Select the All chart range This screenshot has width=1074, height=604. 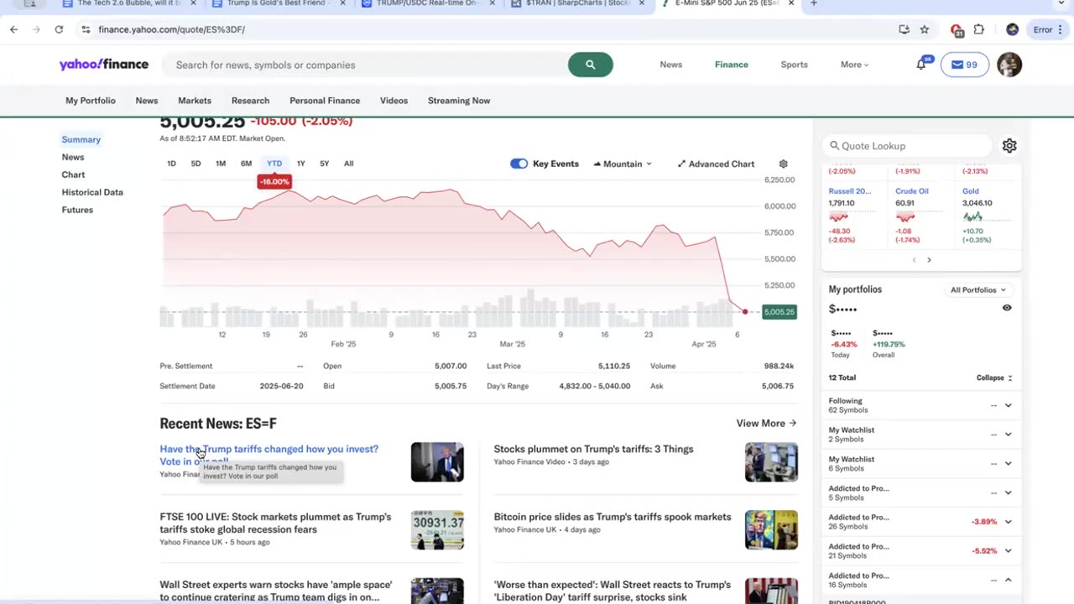(348, 164)
